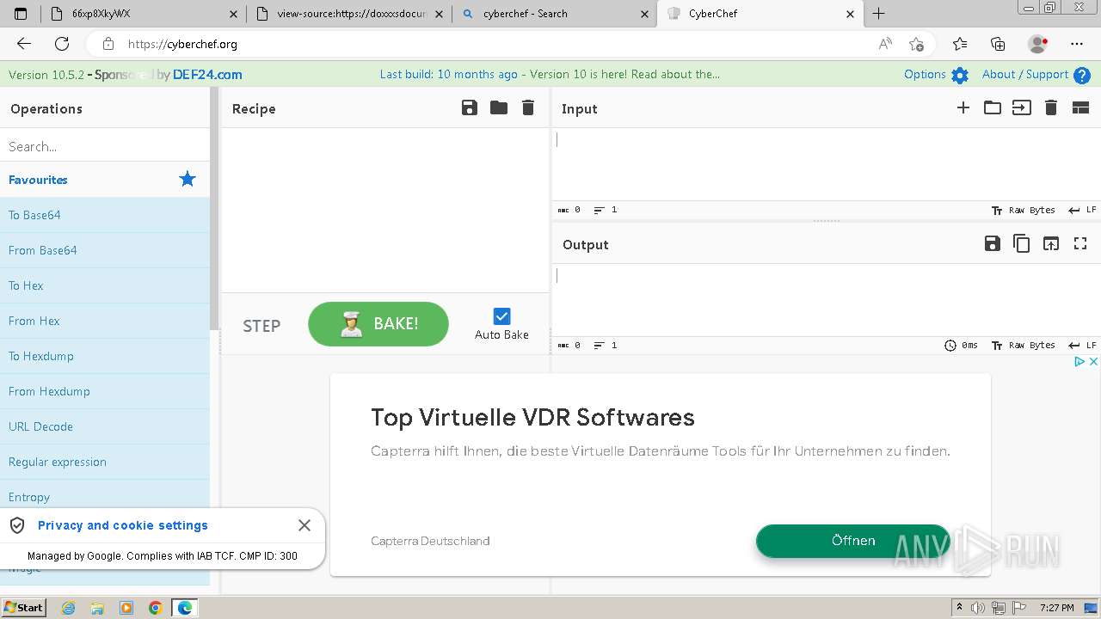The height and width of the screenshot is (619, 1101).
Task: Click the About / Support question icon
Action: pos(1082,75)
